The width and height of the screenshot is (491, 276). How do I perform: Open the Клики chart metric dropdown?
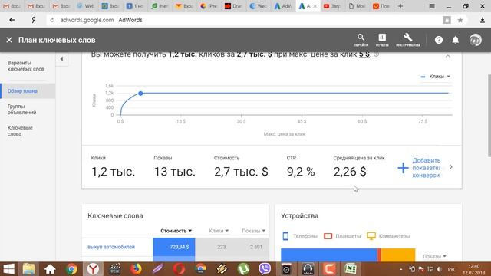[436, 77]
